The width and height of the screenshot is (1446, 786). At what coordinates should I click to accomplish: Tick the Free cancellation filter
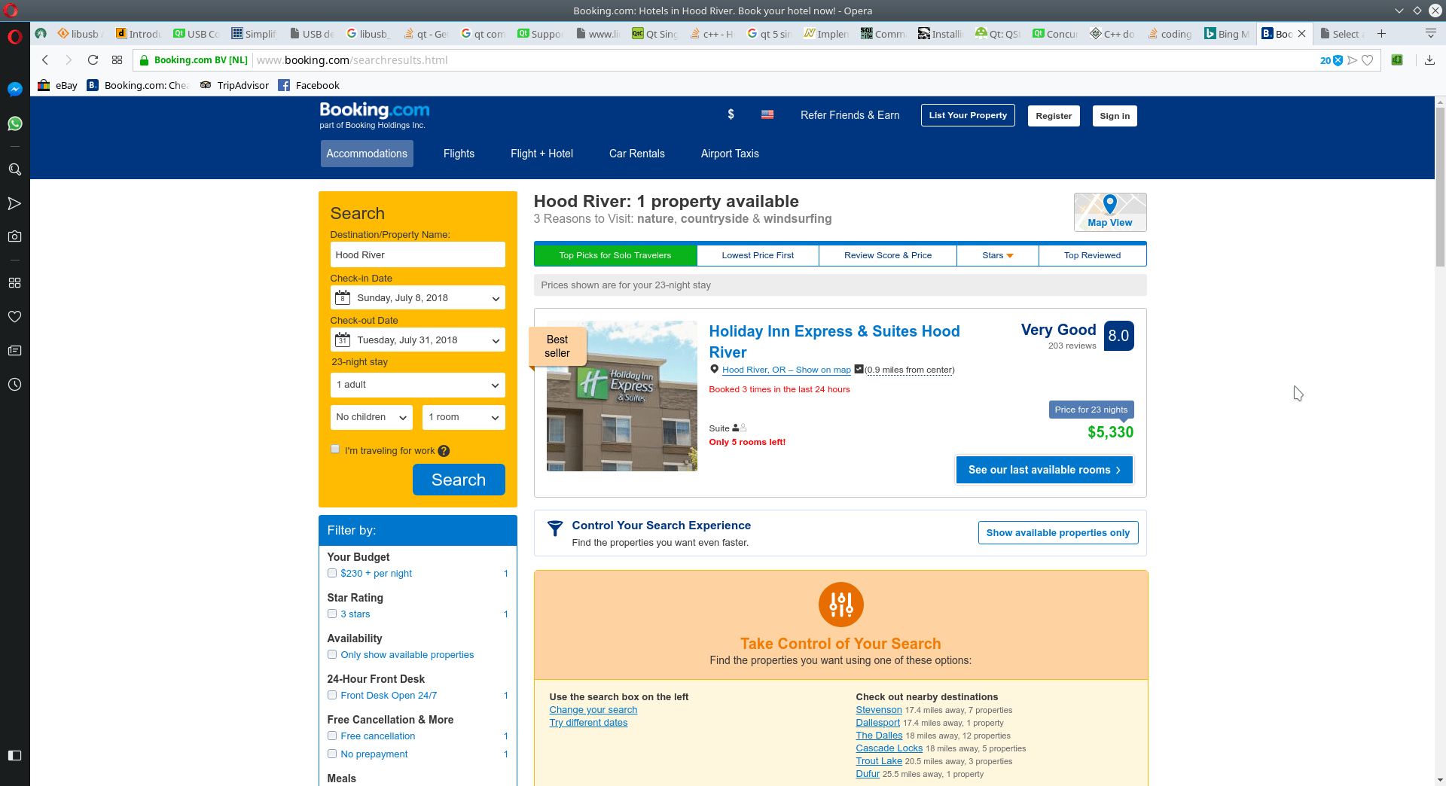point(332,736)
